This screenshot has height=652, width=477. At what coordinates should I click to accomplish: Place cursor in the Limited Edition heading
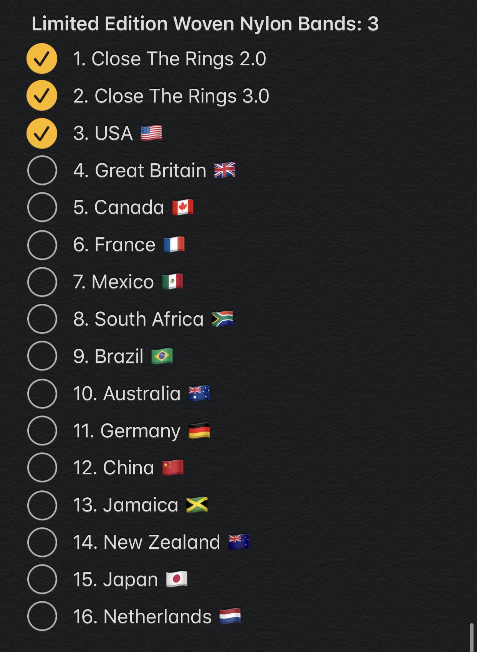(205, 24)
